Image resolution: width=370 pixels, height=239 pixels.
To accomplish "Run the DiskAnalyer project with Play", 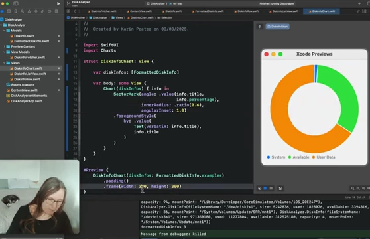I will coord(58,3).
